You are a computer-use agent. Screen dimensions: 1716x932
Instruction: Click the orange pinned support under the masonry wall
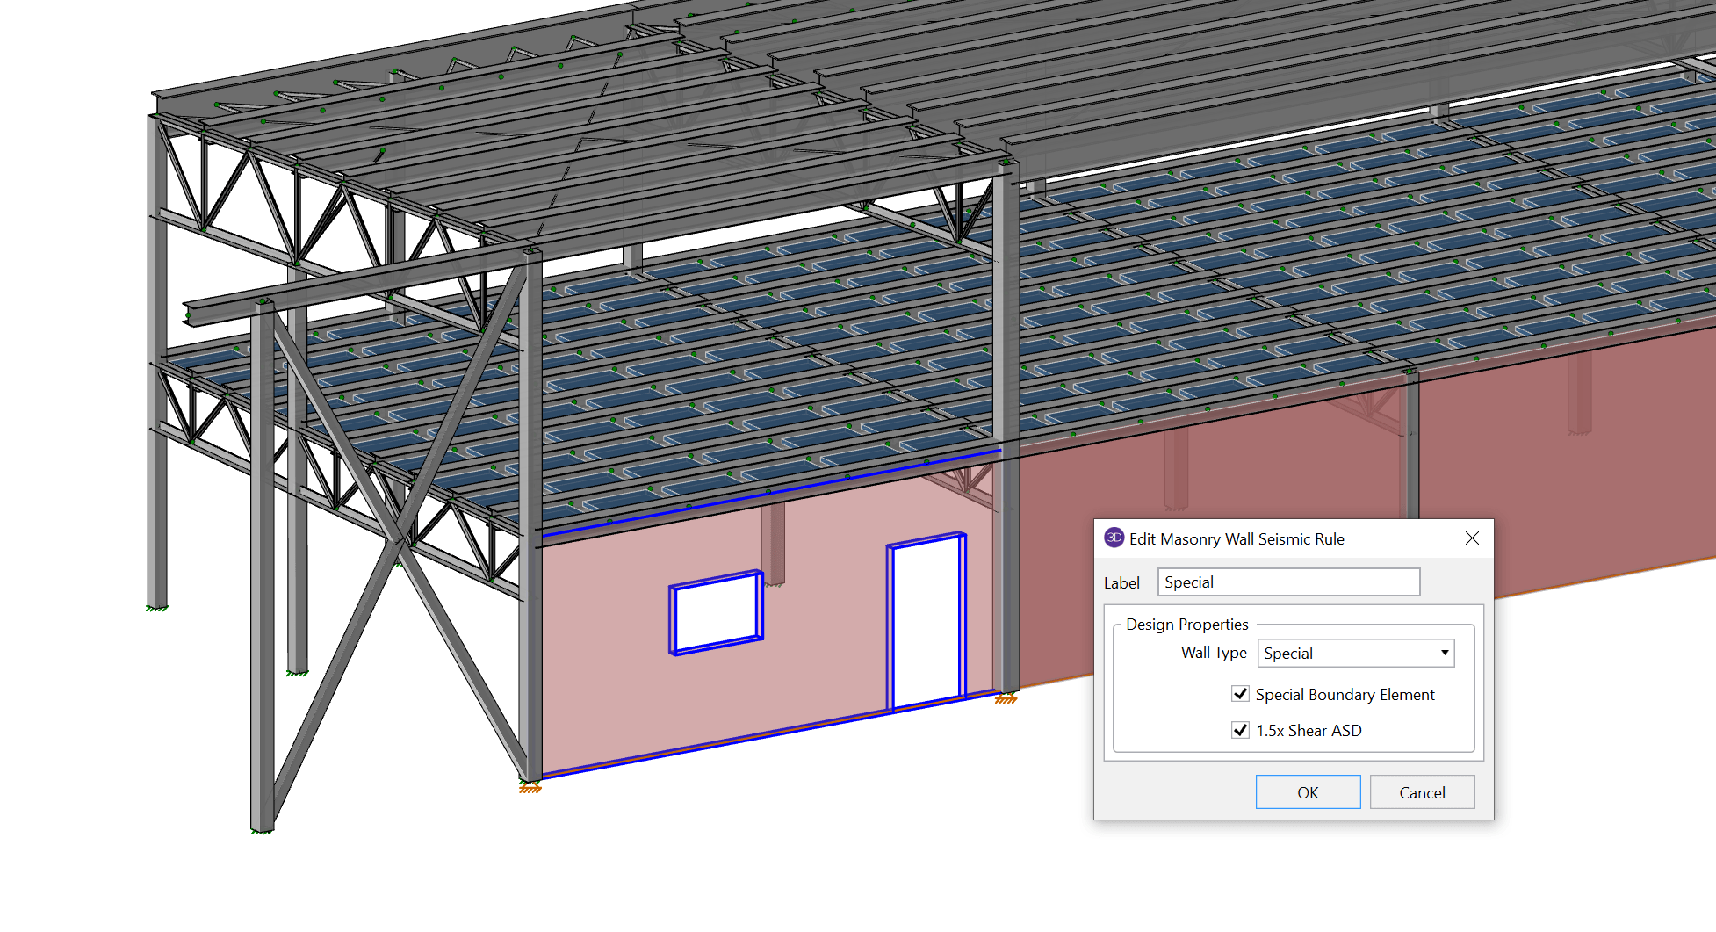(529, 789)
